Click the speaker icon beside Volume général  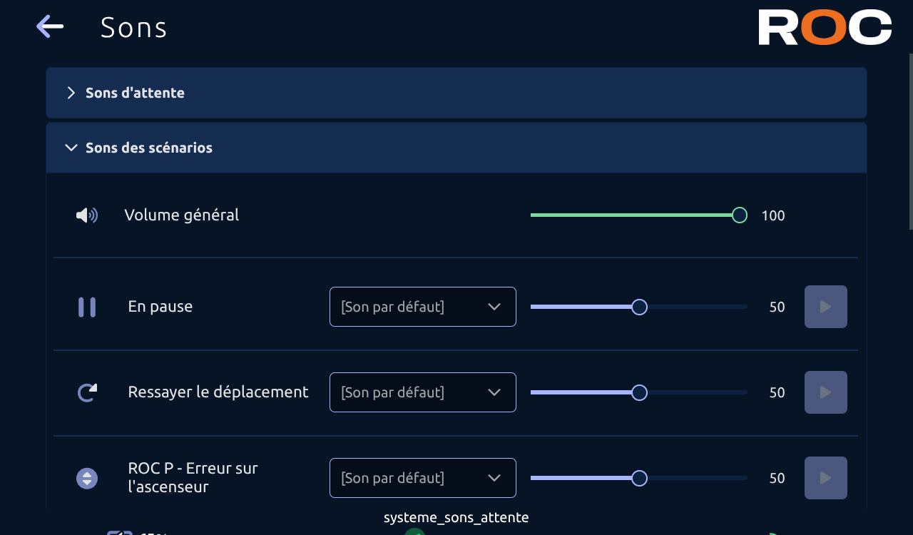coord(87,215)
